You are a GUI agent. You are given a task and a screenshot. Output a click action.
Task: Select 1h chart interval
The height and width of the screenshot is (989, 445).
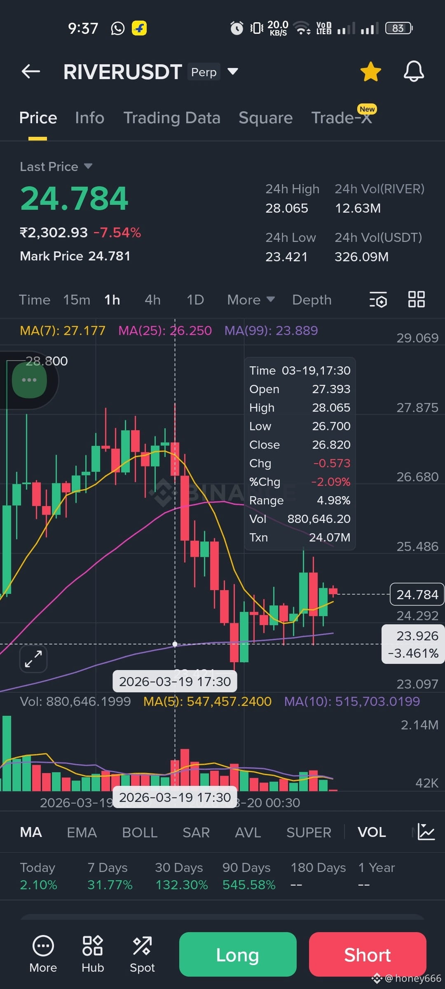pos(112,300)
